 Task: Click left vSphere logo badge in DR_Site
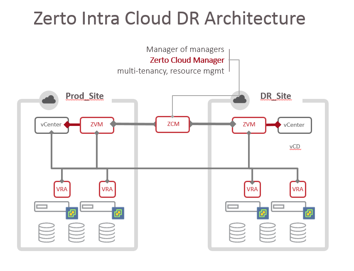pyautogui.click(x=263, y=213)
